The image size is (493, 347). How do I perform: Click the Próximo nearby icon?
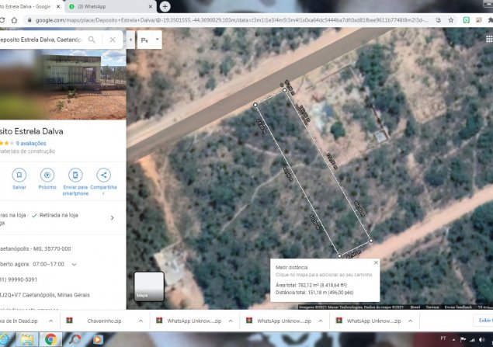(x=47, y=175)
